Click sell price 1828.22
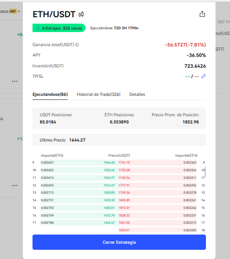The image size is (230, 259). coord(124,215)
